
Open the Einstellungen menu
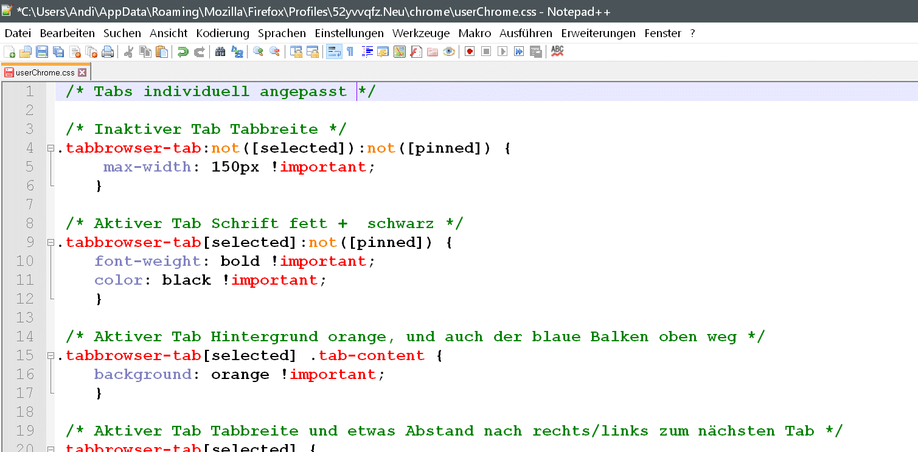(x=349, y=33)
